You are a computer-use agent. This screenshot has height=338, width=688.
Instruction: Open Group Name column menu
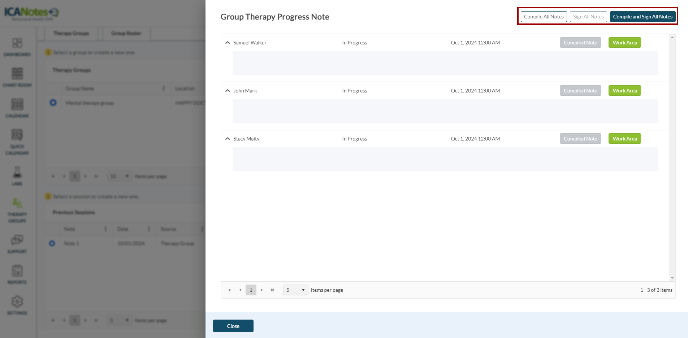click(x=164, y=88)
